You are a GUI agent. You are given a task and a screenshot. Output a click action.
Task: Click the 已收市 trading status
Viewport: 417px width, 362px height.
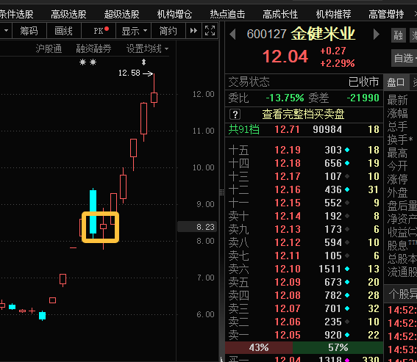tap(363, 82)
